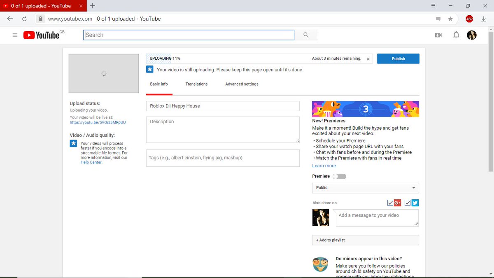Click the browser back arrow
The height and width of the screenshot is (278, 494).
10,19
